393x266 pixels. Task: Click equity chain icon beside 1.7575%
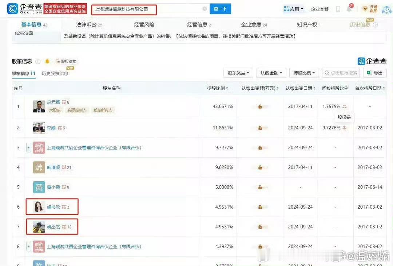(x=345, y=106)
